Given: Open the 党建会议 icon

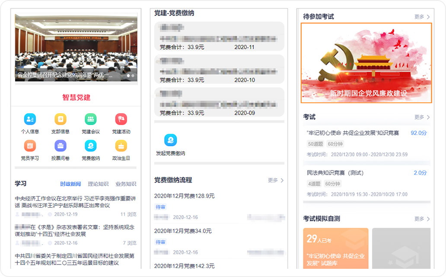Looking at the screenshot, I should click(x=91, y=120).
